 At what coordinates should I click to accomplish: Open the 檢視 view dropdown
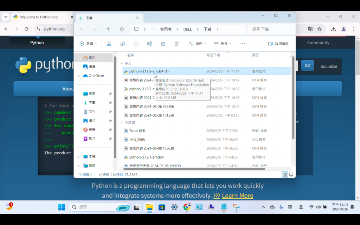tap(222, 44)
